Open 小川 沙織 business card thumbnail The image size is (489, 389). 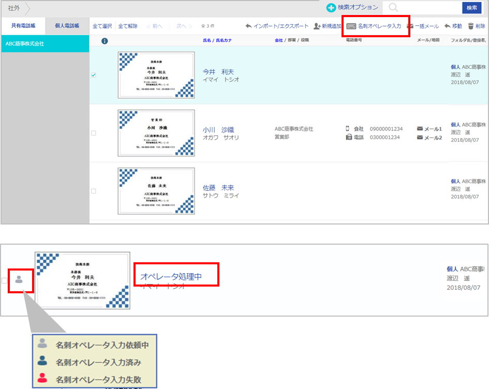156,133
